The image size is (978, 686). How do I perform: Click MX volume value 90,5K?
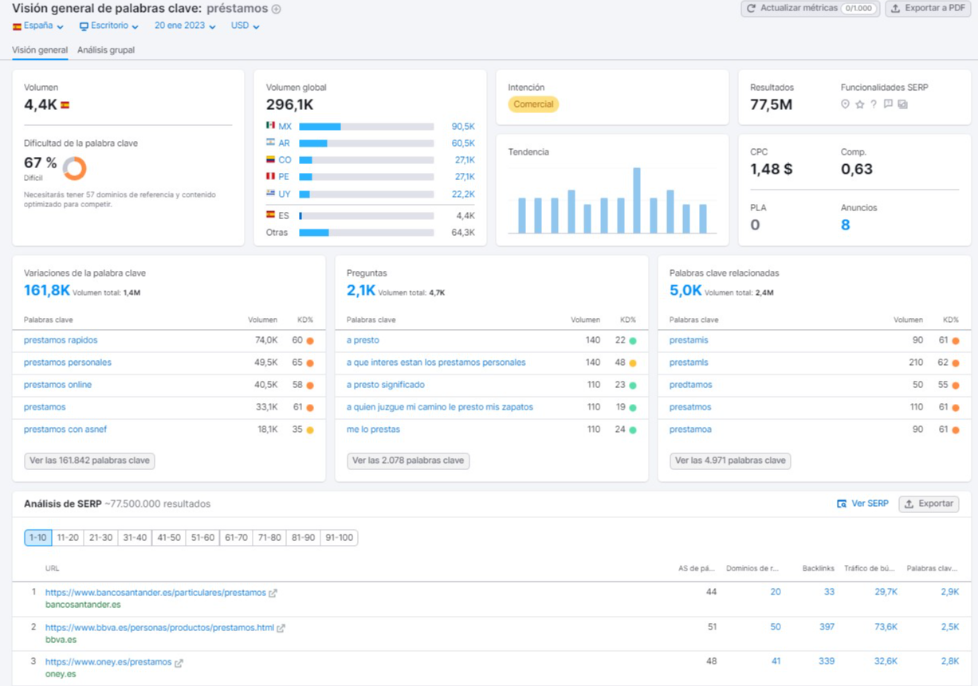coord(463,127)
